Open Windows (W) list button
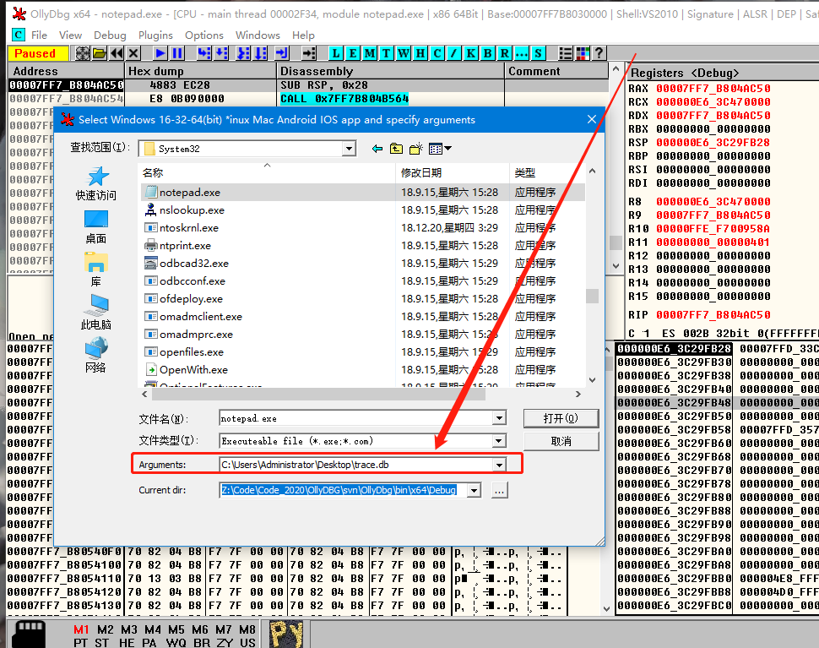 (404, 52)
